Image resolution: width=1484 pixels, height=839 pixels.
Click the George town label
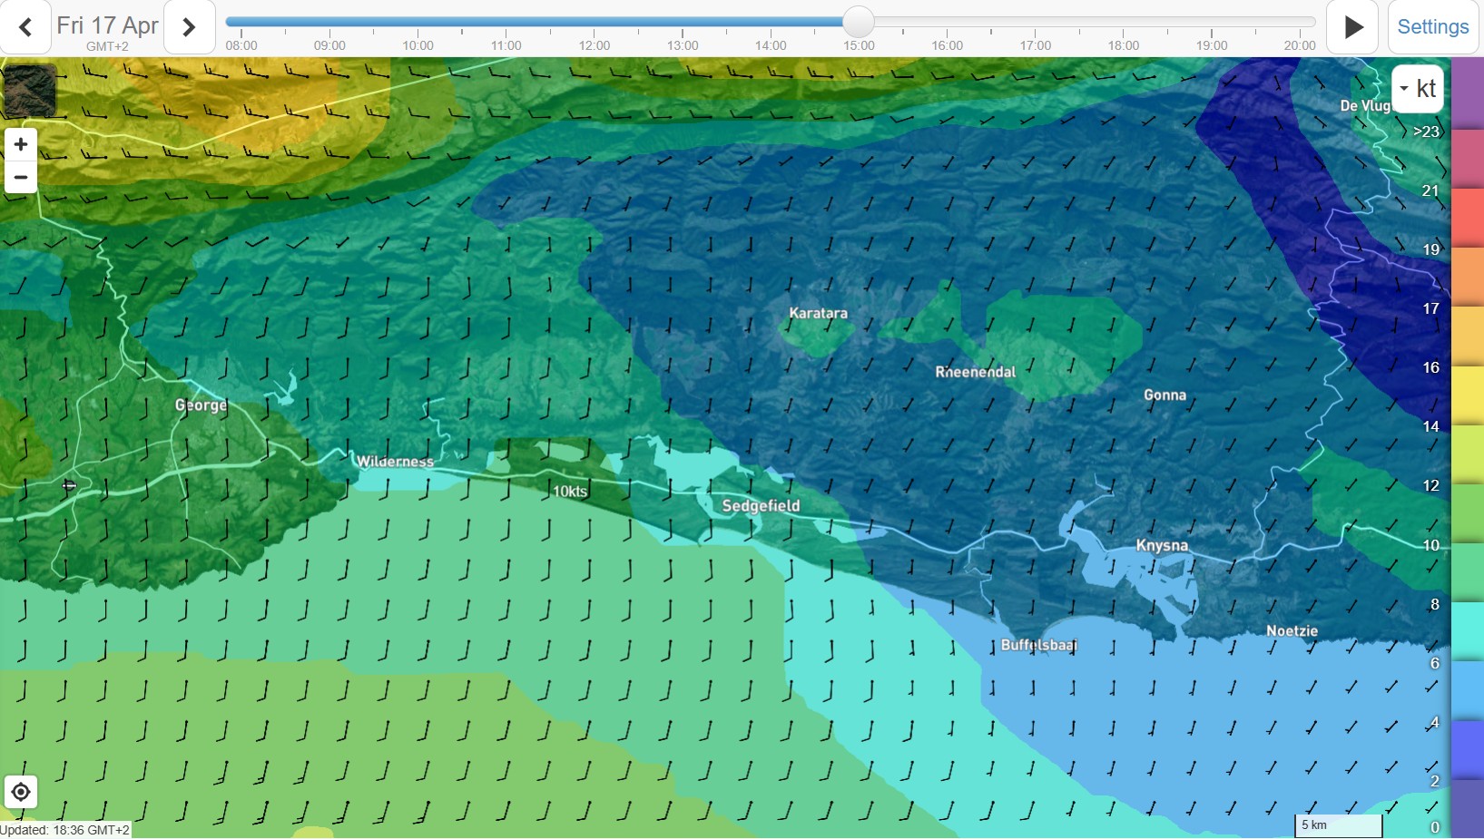(201, 405)
